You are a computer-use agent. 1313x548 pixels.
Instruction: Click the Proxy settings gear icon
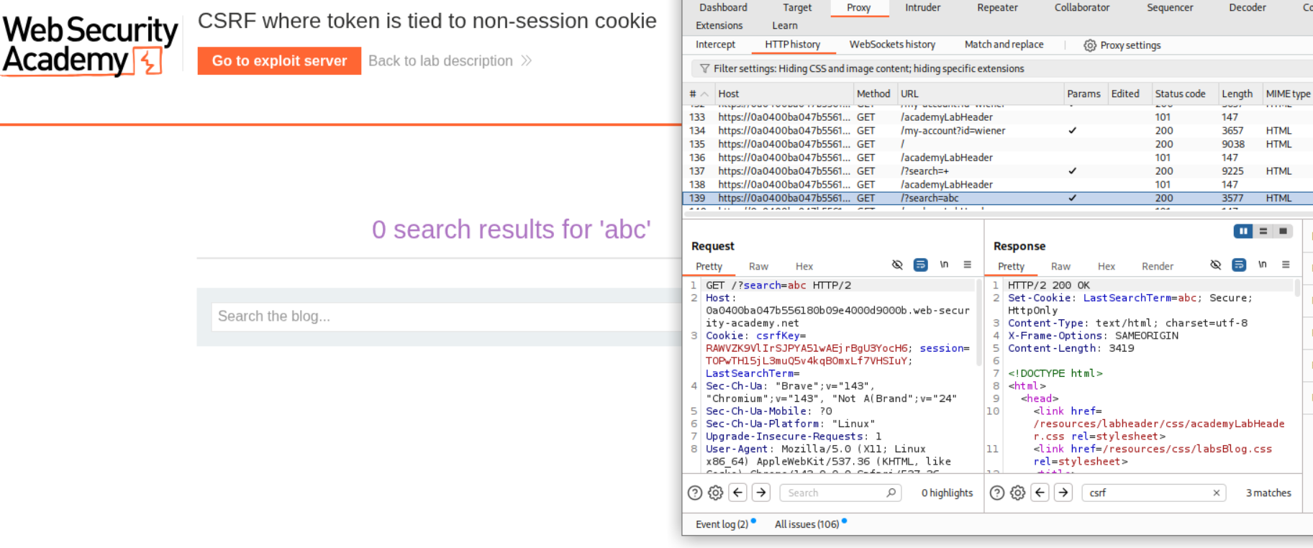point(1089,45)
